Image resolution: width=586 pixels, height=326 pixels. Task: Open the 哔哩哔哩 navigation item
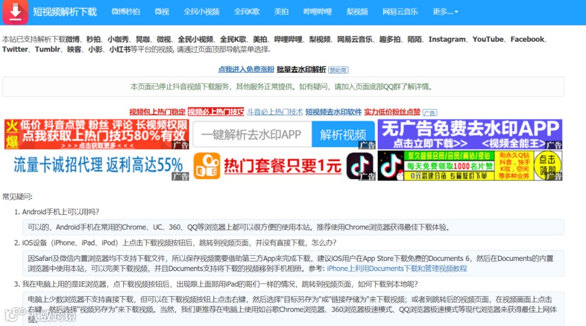(x=317, y=12)
